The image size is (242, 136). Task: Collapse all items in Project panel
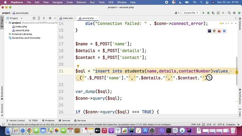44,18
